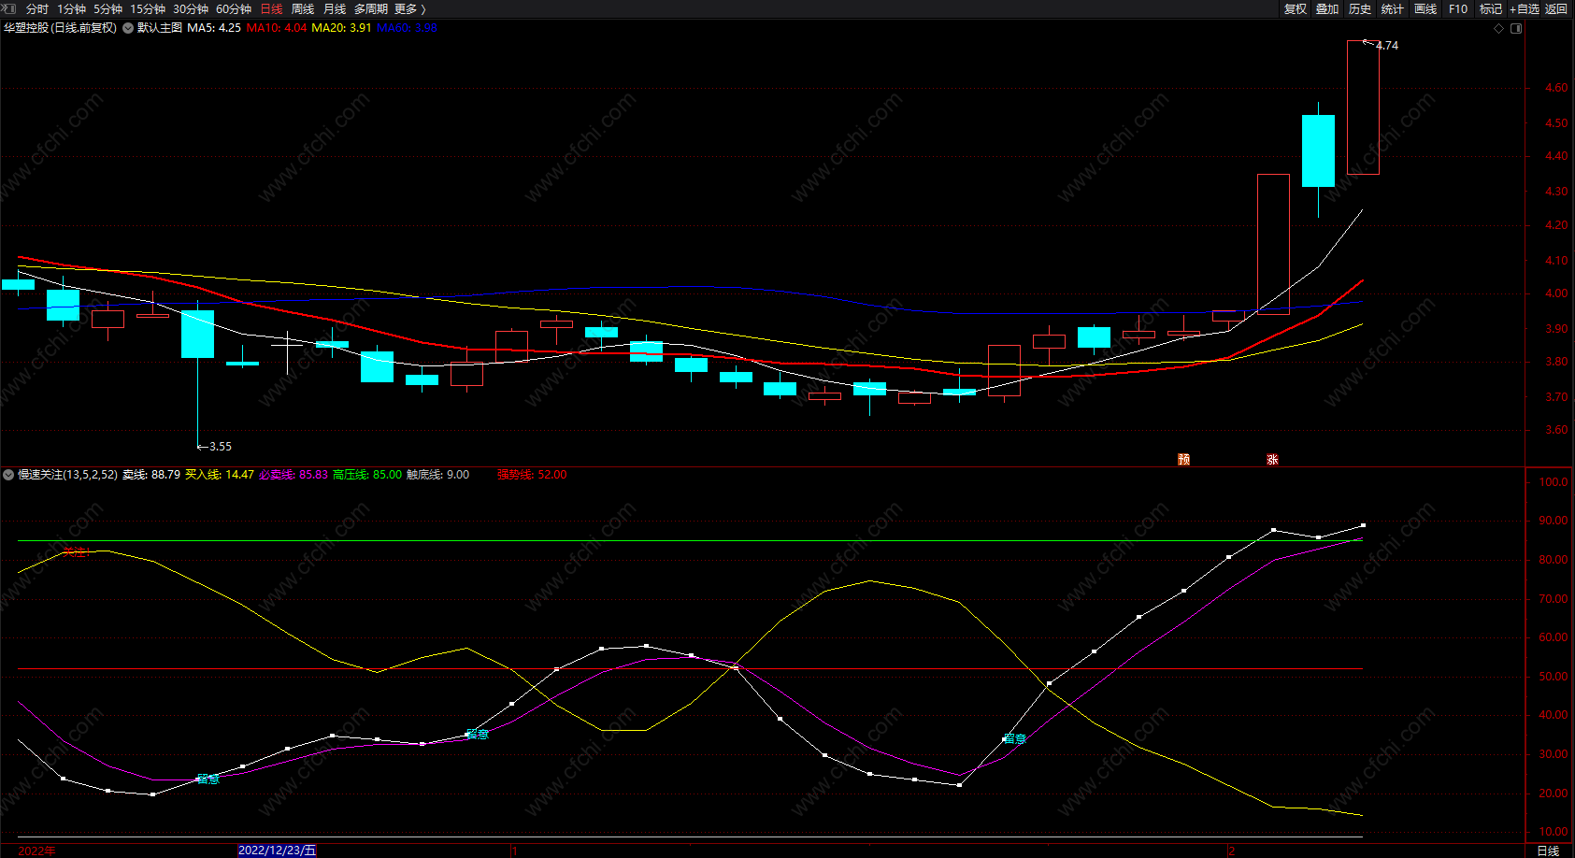Click the 2022/12/23 date marker on the timeline
The width and height of the screenshot is (1575, 858).
point(277,850)
